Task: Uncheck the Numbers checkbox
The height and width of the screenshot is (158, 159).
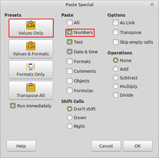Action: [70, 32]
